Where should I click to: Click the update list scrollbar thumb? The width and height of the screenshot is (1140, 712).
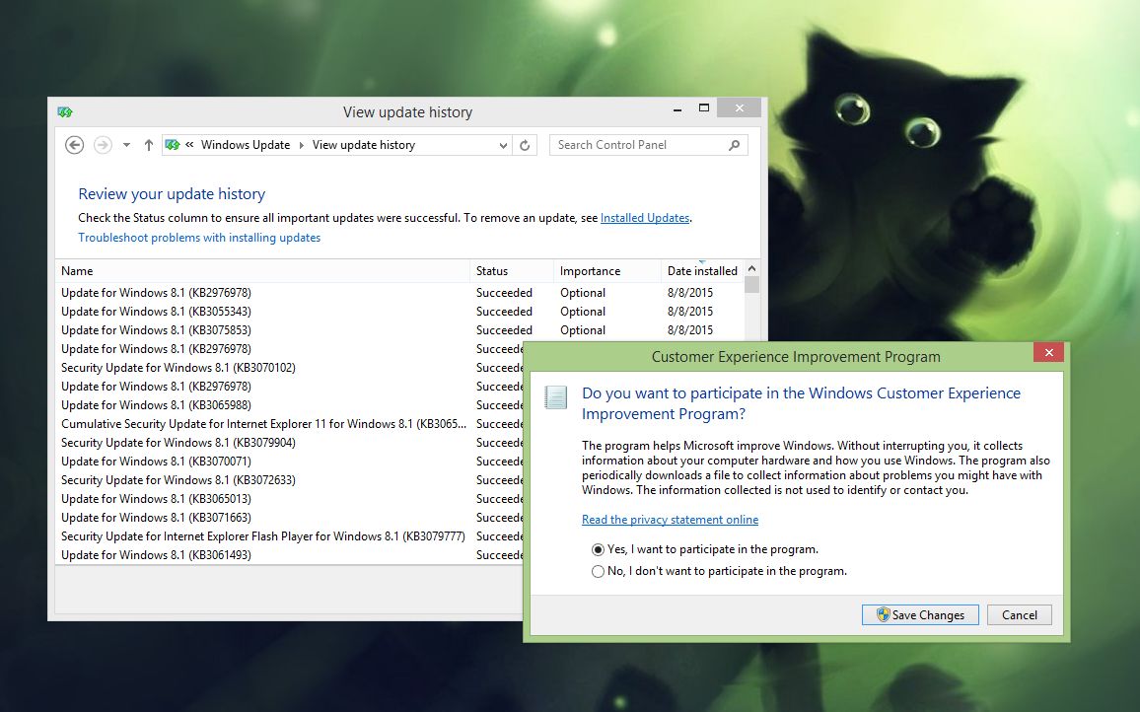751,284
